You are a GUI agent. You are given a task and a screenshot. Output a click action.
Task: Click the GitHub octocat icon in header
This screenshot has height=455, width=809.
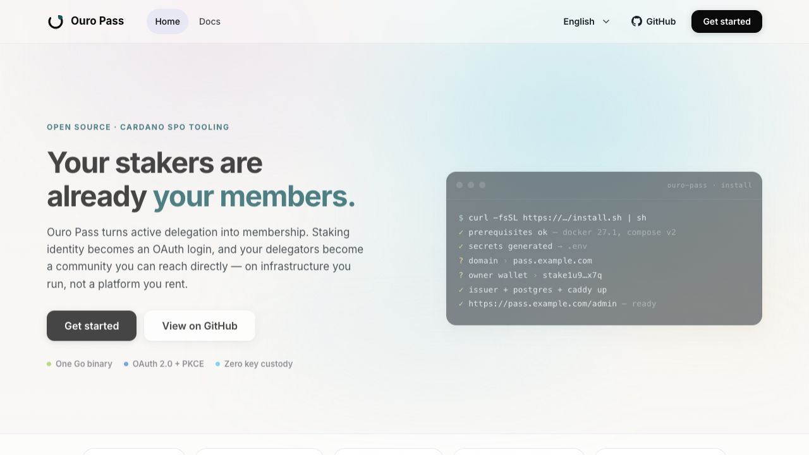point(636,21)
